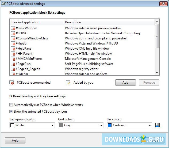Expand the Bar color dropdown
Screen dimensions: 169x148
coord(129,125)
